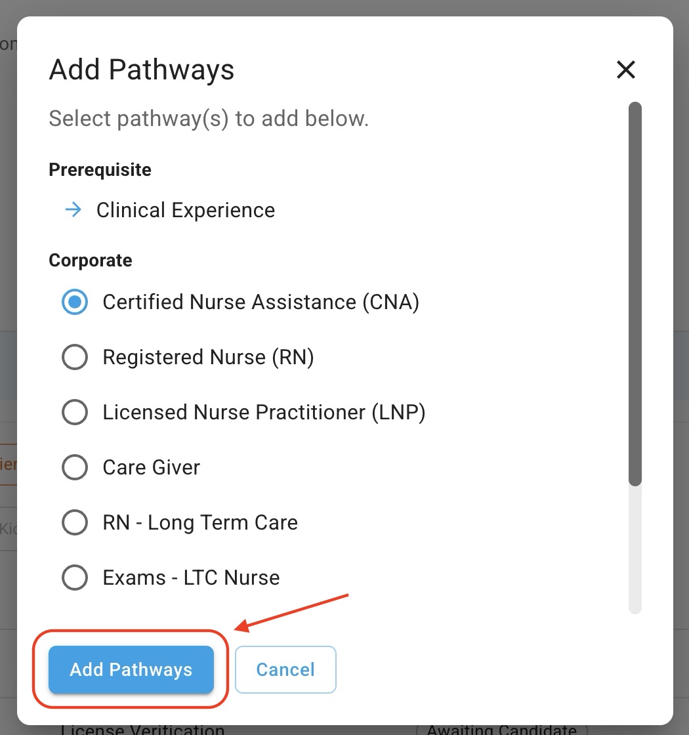Click the "RN - Long Term Care" label text
This screenshot has width=689, height=735.
tap(200, 522)
